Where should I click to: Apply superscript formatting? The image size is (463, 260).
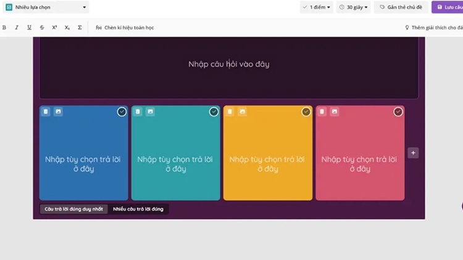point(54,27)
